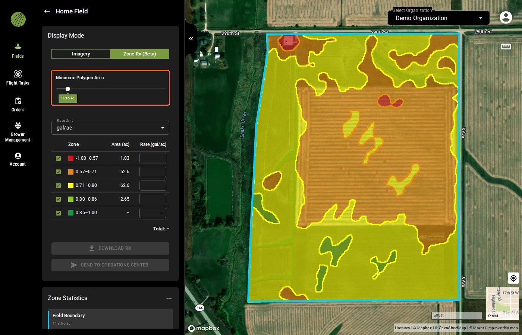The width and height of the screenshot is (522, 335).
Task: Select the Field Boundary statistics row
Action: click(x=110, y=319)
